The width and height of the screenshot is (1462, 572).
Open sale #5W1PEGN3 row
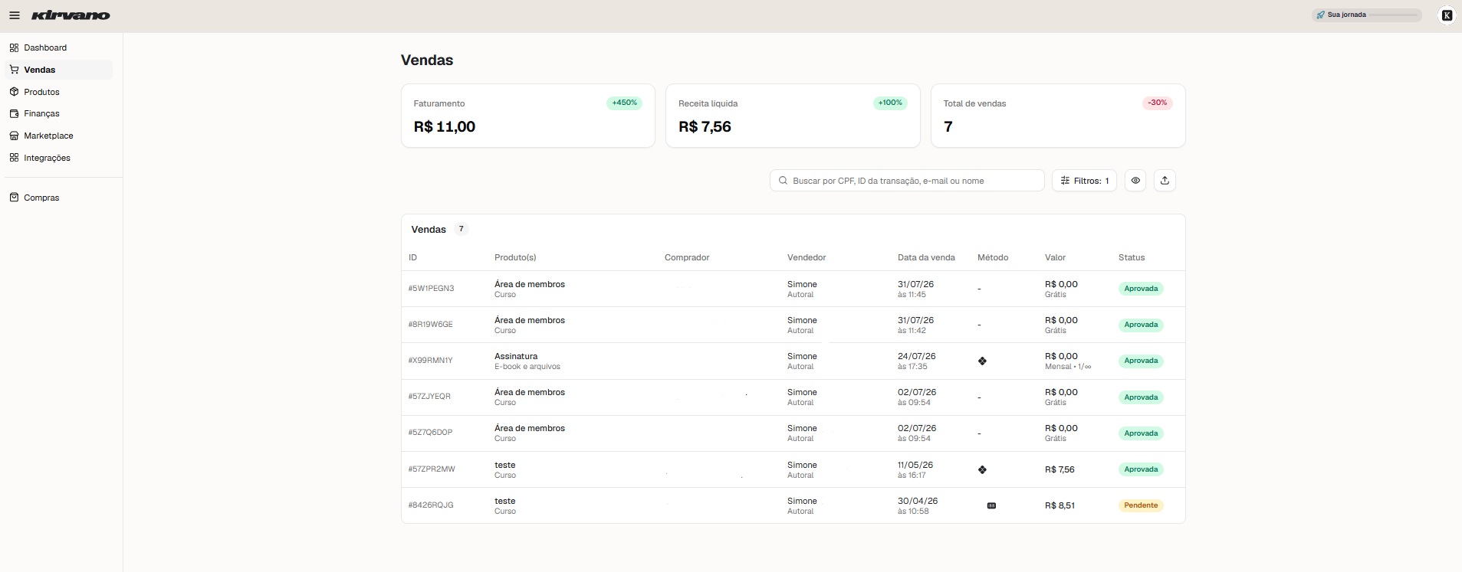pyautogui.click(x=793, y=289)
